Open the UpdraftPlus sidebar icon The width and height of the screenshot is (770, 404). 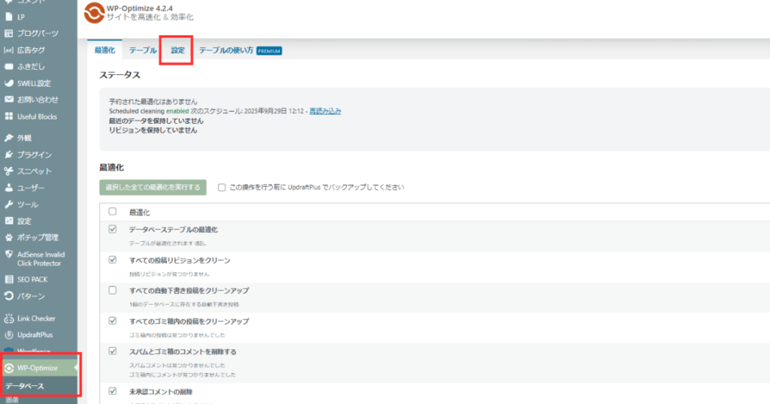click(x=9, y=335)
